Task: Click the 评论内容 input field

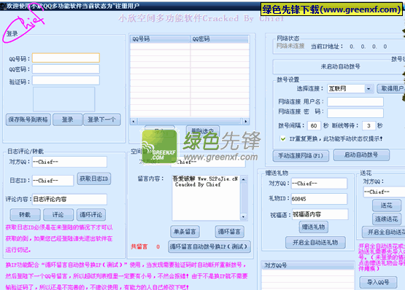Action: (69, 199)
